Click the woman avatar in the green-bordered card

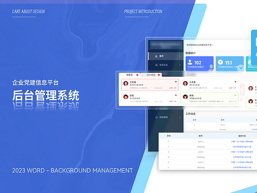tap(185, 97)
